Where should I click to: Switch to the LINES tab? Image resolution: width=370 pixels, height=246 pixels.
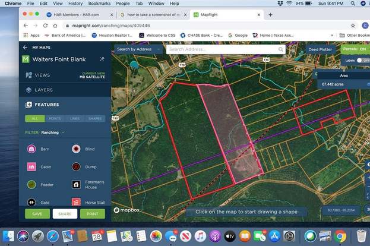pyautogui.click(x=75, y=118)
